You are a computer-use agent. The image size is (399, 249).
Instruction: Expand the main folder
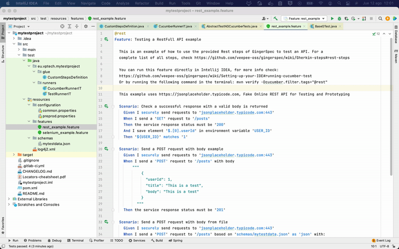coord(19,49)
